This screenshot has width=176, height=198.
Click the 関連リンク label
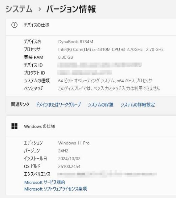point(20,105)
